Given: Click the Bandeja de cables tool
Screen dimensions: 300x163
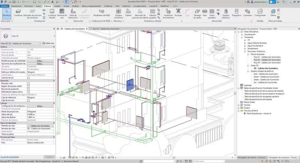Looking at the screenshot, I should point(198,13).
